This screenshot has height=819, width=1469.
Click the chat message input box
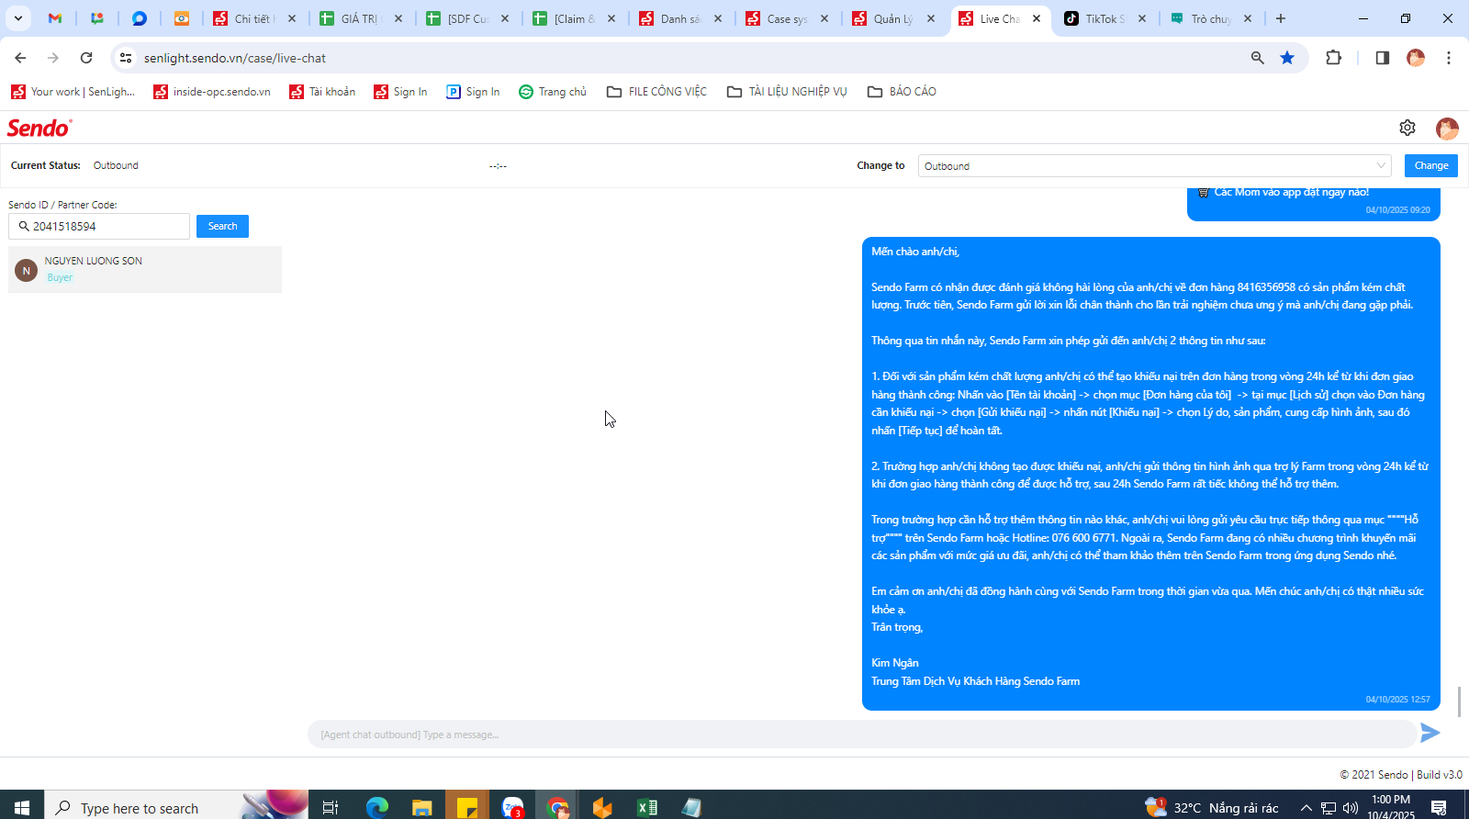click(861, 735)
